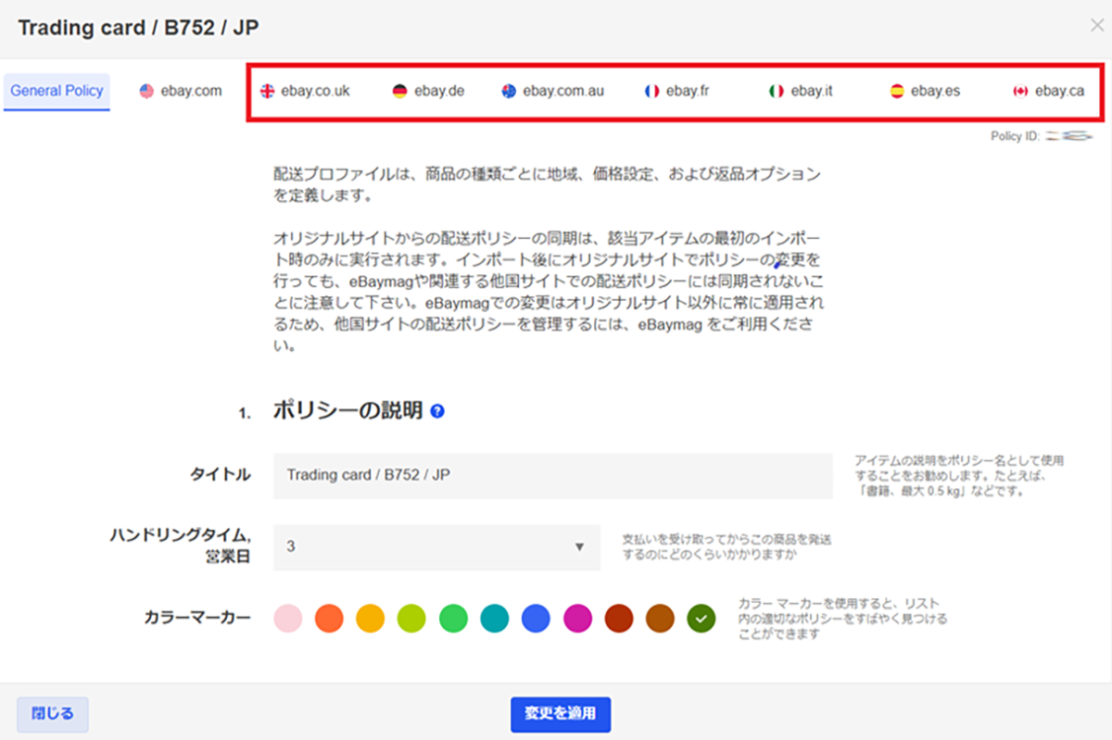
Task: Switch to the General Policy tab
Action: tap(57, 91)
